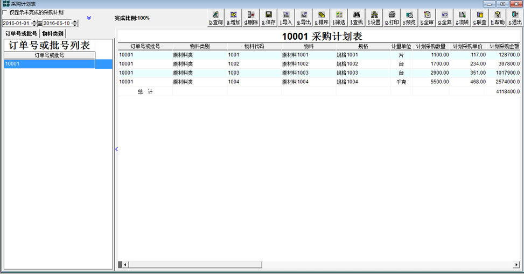Image resolution: width=524 pixels, height=274 pixels.
Task: Click the 打印 (print) printer icon
Action: pyautogui.click(x=392, y=18)
